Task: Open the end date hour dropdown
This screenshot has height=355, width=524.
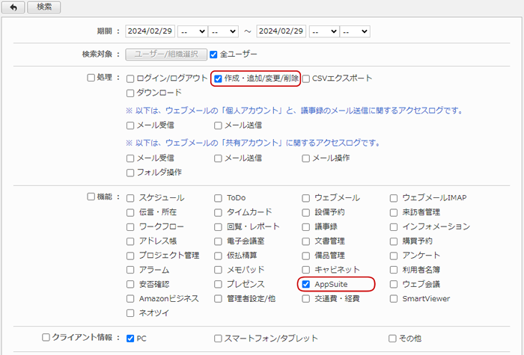Action: pos(324,31)
